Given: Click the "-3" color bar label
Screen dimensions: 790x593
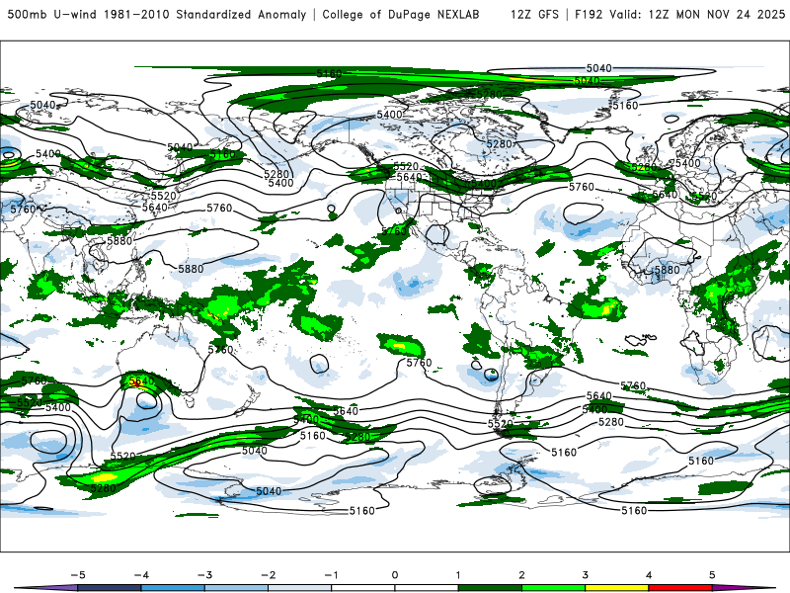Looking at the screenshot, I should coord(205,575).
